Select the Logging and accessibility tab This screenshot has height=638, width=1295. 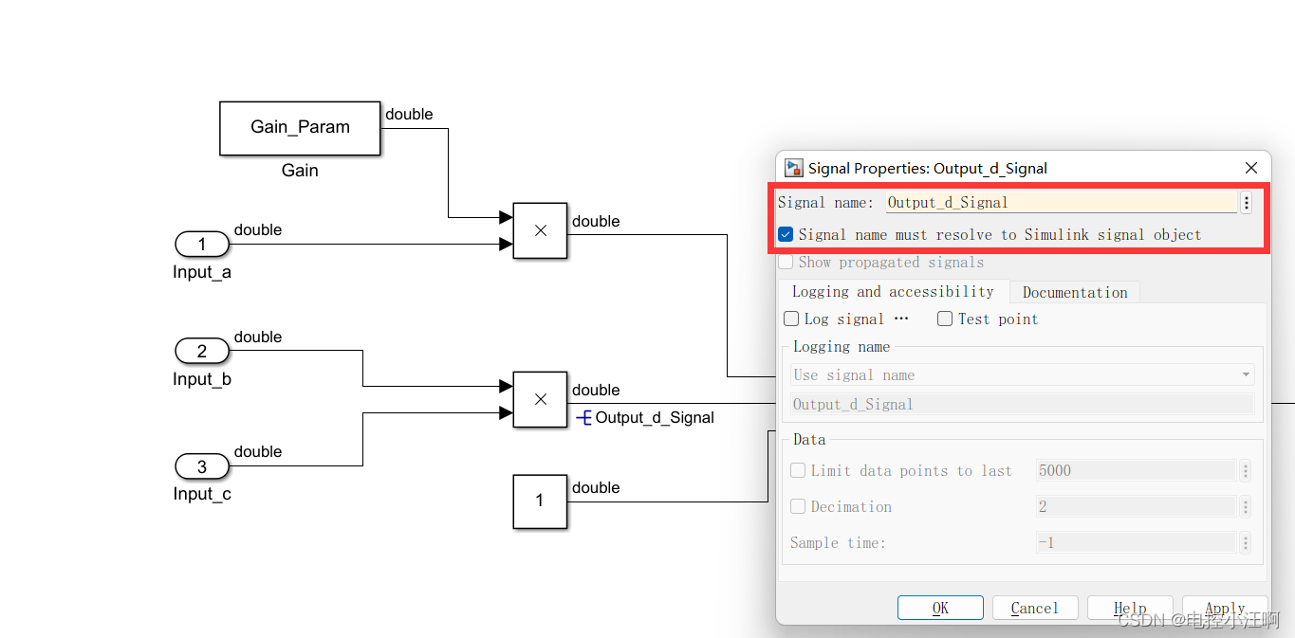tap(891, 291)
